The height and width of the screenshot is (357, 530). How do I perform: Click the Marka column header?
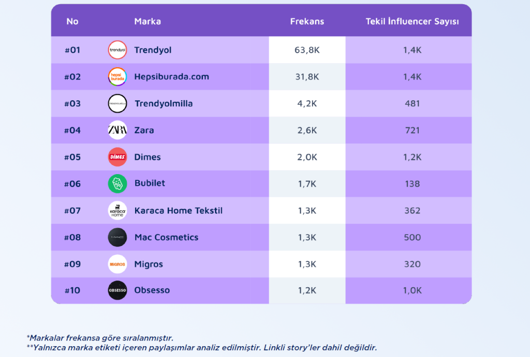point(148,21)
